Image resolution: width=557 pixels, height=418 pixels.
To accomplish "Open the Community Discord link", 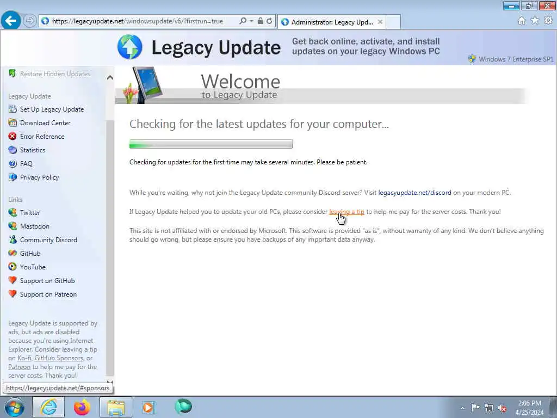I will [48, 240].
